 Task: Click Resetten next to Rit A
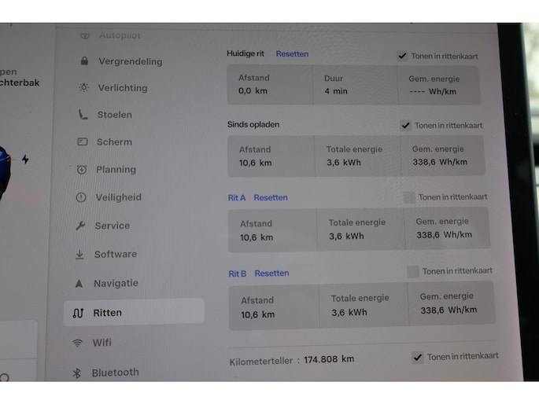[x=271, y=198]
